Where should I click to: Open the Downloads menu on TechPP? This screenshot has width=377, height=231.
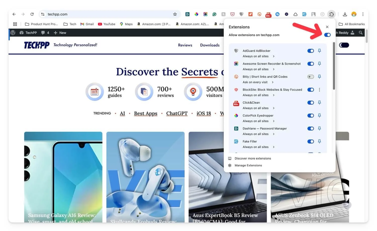[x=210, y=45]
